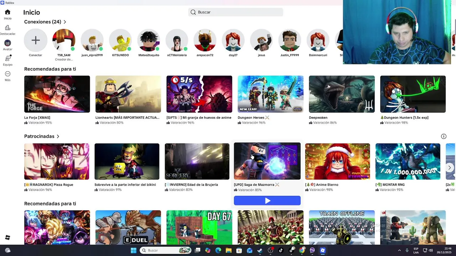Open the Saga de Mazmorra thumbnail

[x=267, y=161]
